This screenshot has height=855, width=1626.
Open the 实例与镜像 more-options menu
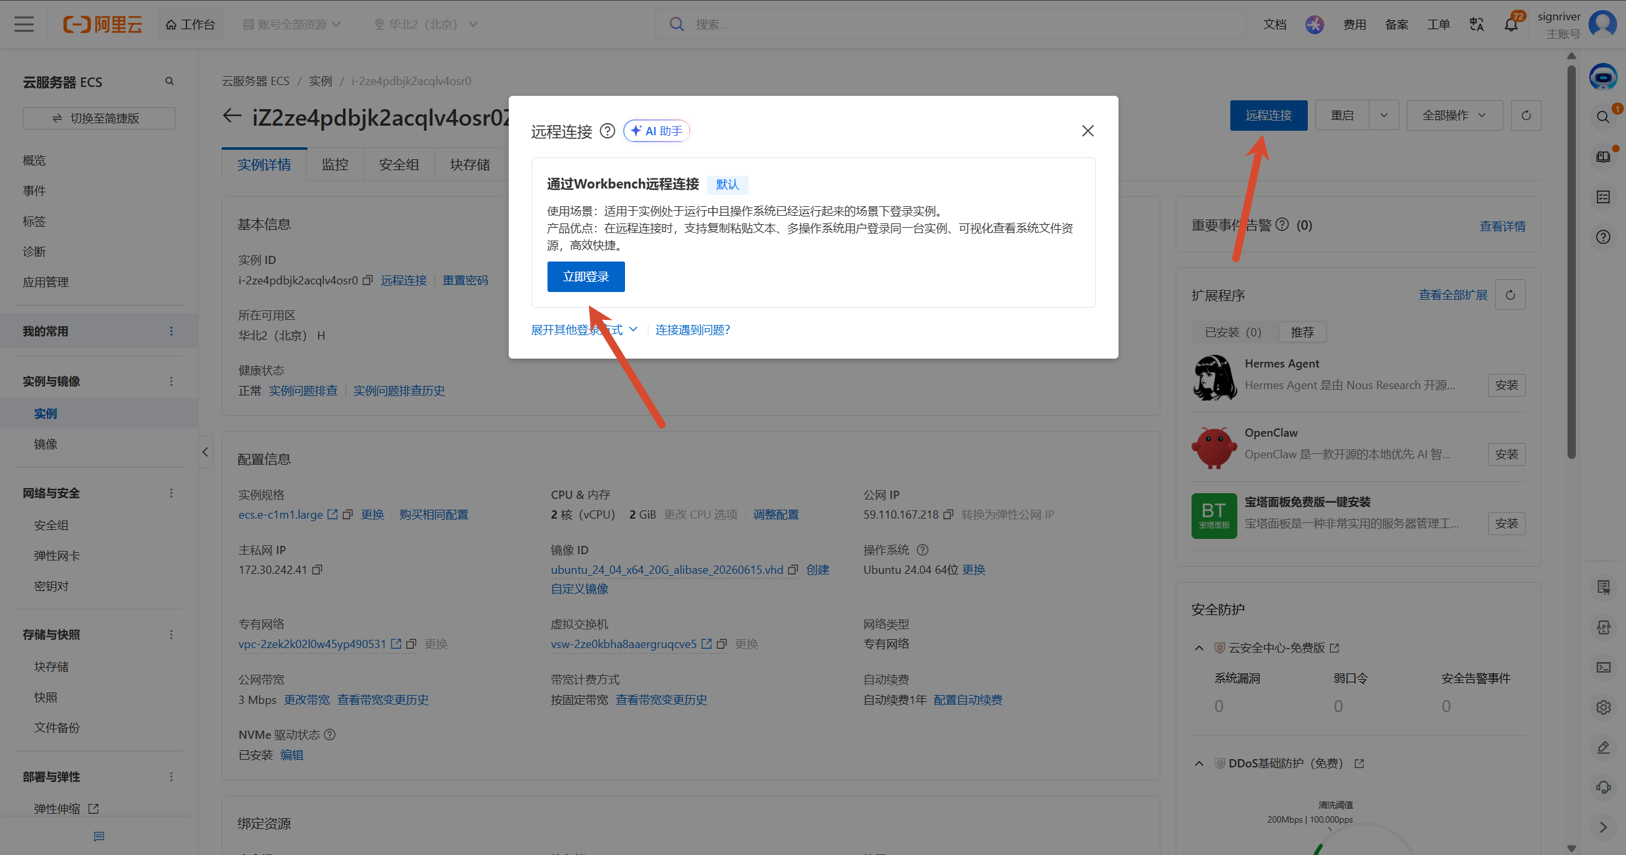tap(171, 381)
